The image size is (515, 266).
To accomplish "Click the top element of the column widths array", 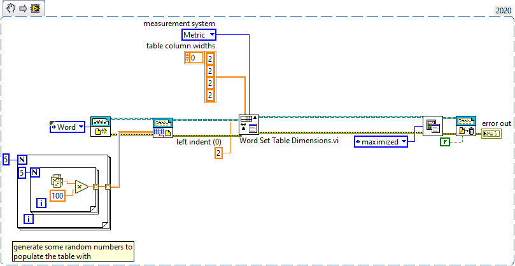I will [210, 59].
